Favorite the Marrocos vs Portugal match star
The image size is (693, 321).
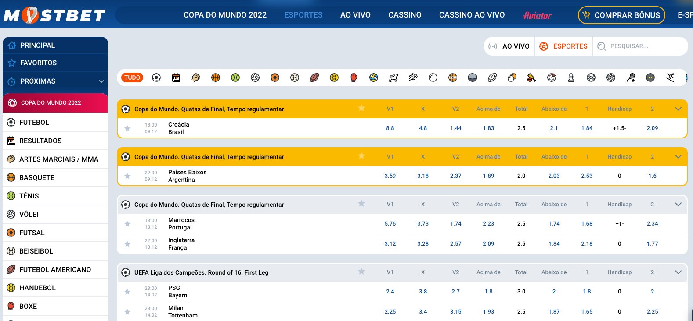pyautogui.click(x=127, y=224)
